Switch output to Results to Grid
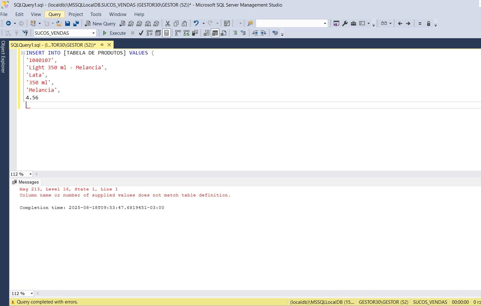Viewport: 481px width, 306px height. click(x=215, y=33)
